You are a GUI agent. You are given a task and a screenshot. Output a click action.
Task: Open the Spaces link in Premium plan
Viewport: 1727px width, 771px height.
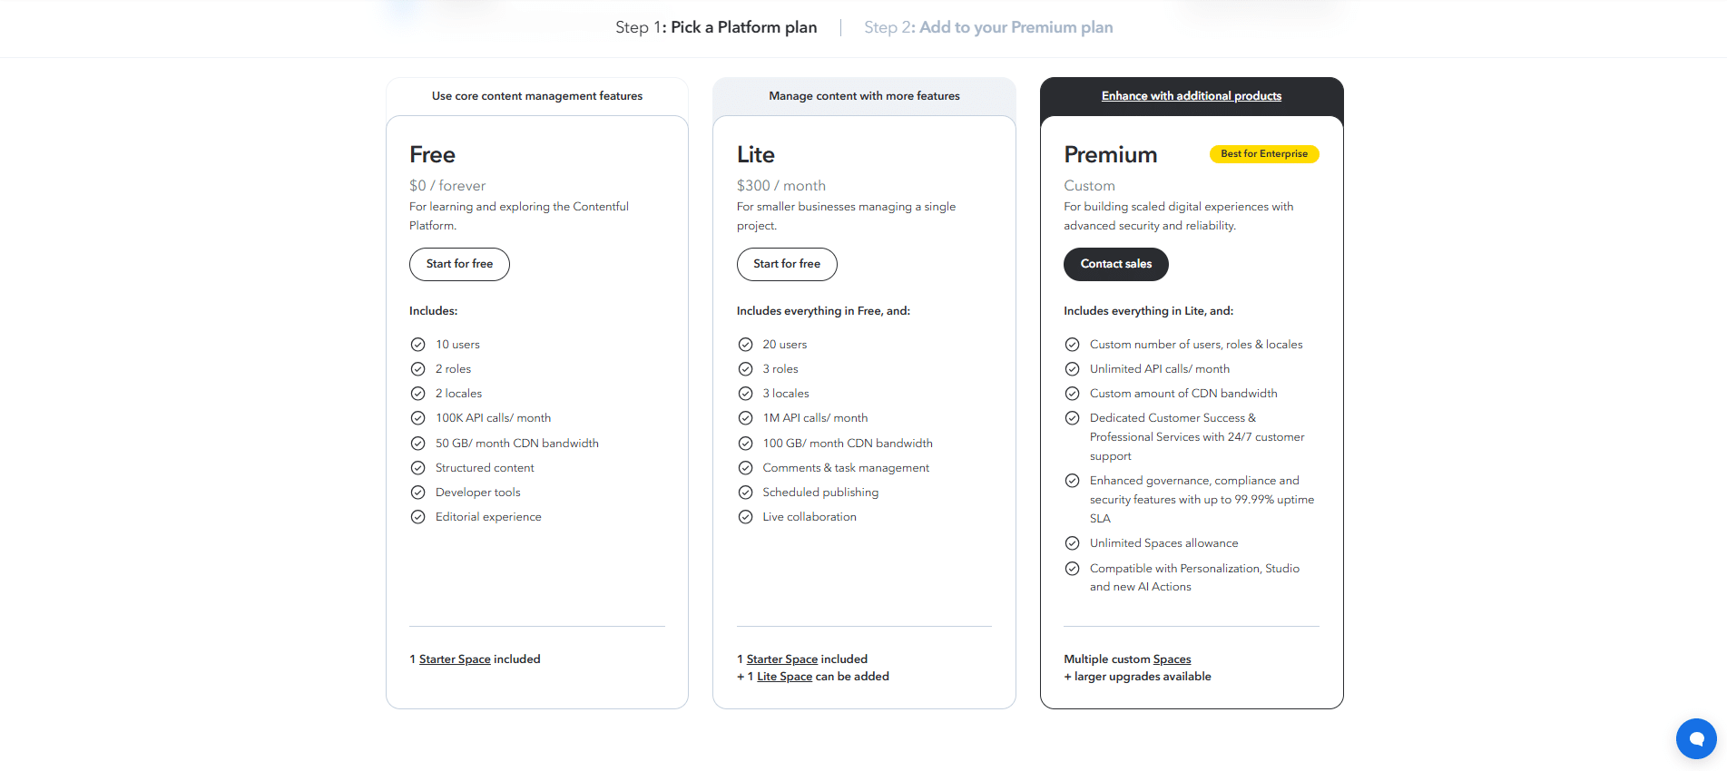(1172, 659)
